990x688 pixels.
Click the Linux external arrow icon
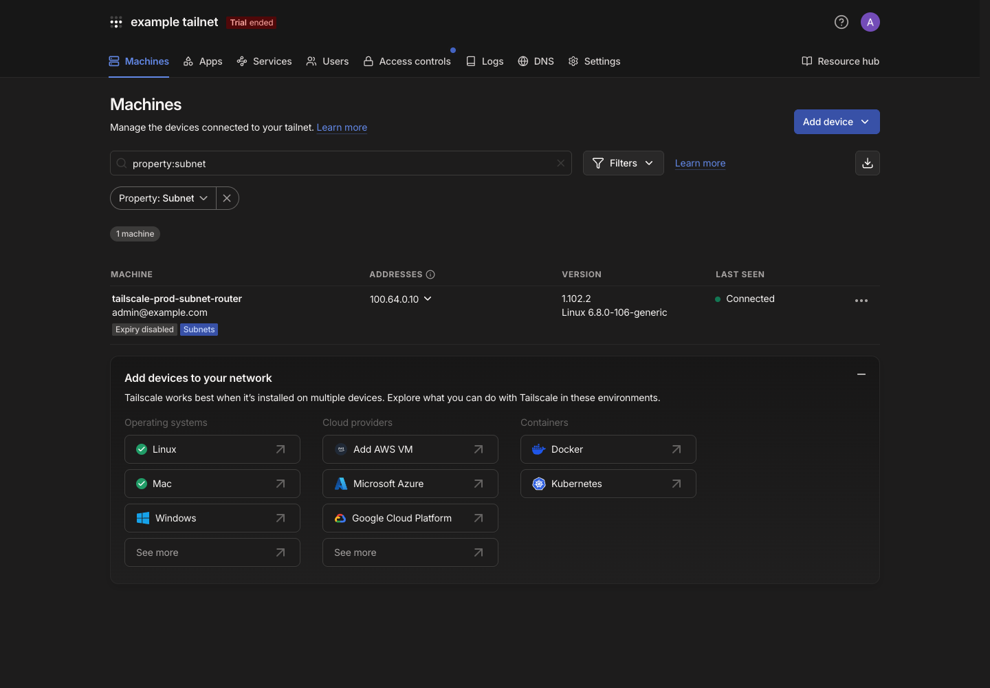(280, 449)
